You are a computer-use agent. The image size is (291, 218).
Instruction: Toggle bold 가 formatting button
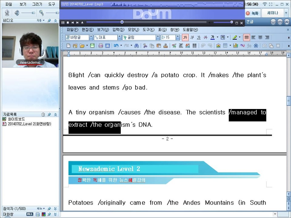coord(185,38)
